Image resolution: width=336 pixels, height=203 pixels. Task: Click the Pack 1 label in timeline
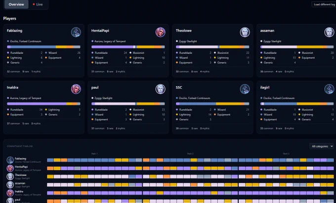94,154
